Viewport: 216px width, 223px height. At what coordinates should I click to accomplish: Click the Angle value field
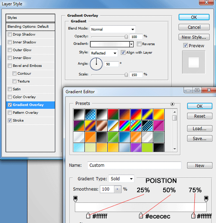pyautogui.click(x=112, y=64)
